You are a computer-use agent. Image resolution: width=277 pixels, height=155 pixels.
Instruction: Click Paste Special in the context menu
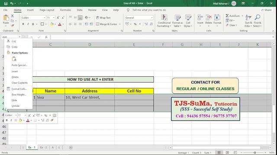coord(19,65)
